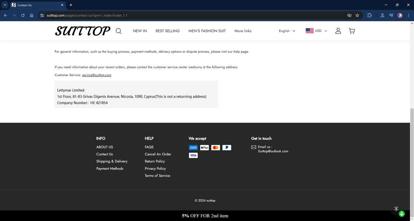Click the American Express payment icon
Image resolution: width=414 pixels, height=221 pixels.
click(193, 148)
